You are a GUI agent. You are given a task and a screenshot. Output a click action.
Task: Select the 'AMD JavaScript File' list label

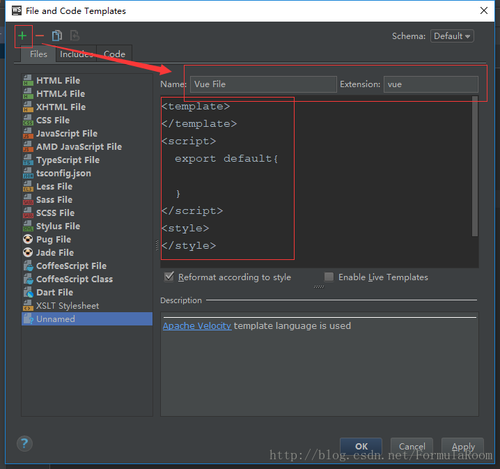point(79,147)
